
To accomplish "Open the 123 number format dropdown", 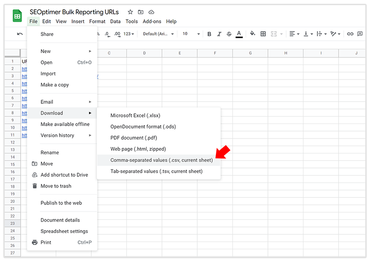I will [x=129, y=34].
